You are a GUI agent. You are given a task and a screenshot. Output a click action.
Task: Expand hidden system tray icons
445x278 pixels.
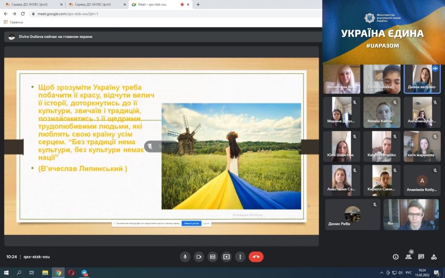382,273
